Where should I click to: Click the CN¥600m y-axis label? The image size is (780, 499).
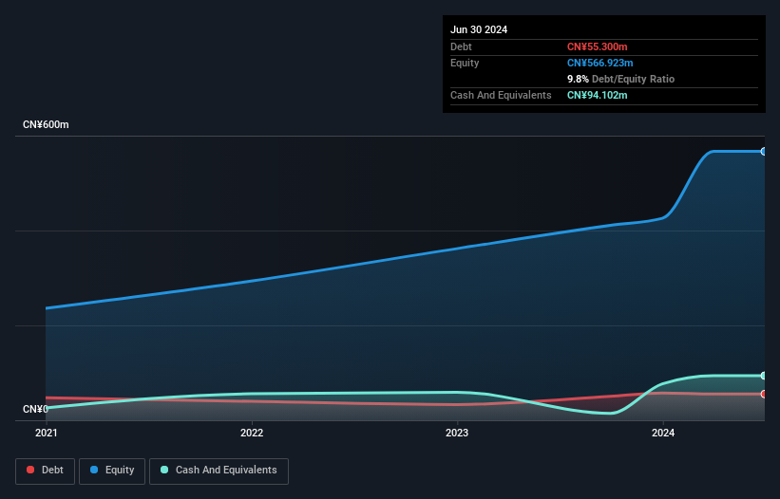pos(46,124)
